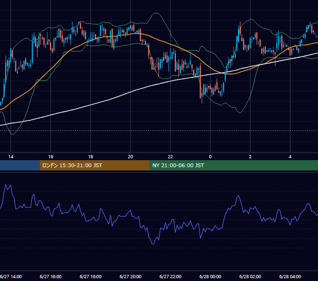The height and width of the screenshot is (281, 318).
Task: Click the hour label 0 on chart axis
Action: [x=210, y=156]
